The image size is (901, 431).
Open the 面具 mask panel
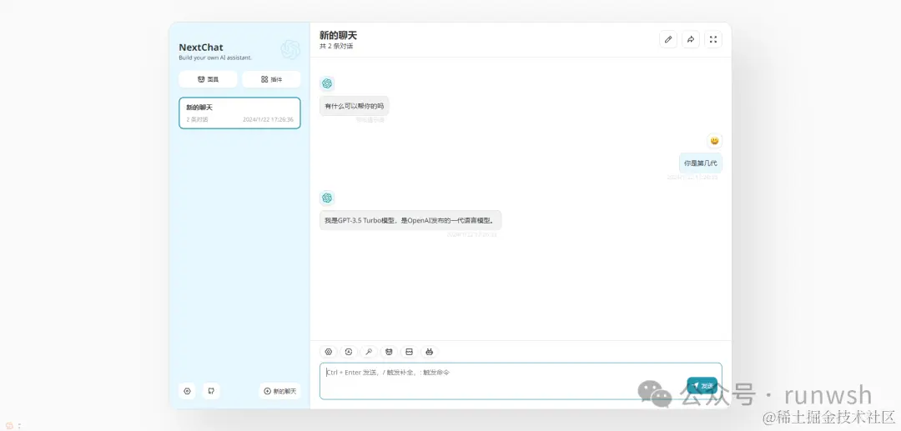(x=208, y=79)
